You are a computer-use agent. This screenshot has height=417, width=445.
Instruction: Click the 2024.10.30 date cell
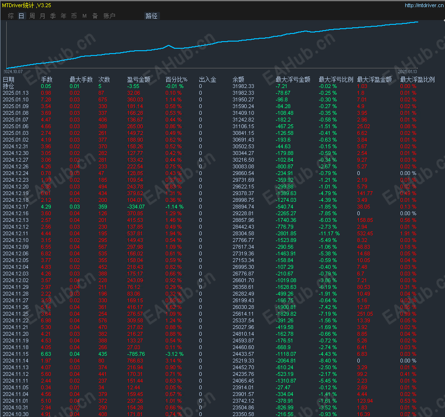[x=16, y=414]
